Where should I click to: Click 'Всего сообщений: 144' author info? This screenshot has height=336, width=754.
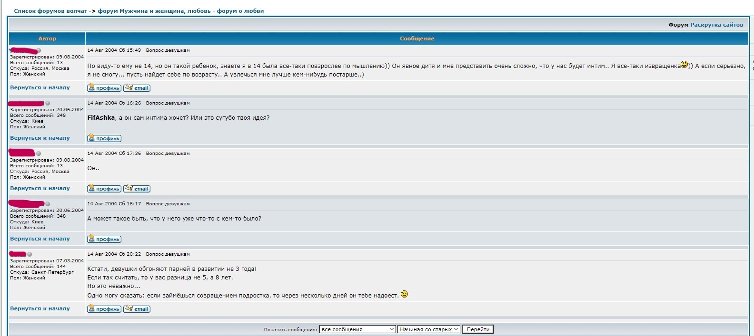[38, 267]
